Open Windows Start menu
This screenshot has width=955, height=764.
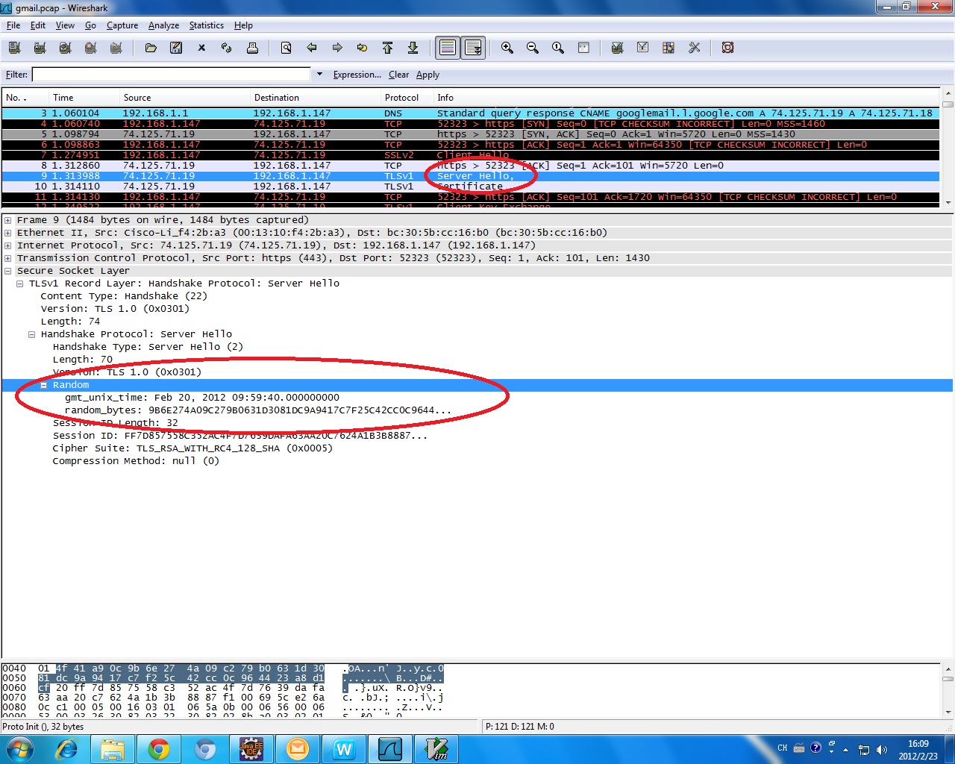20,749
